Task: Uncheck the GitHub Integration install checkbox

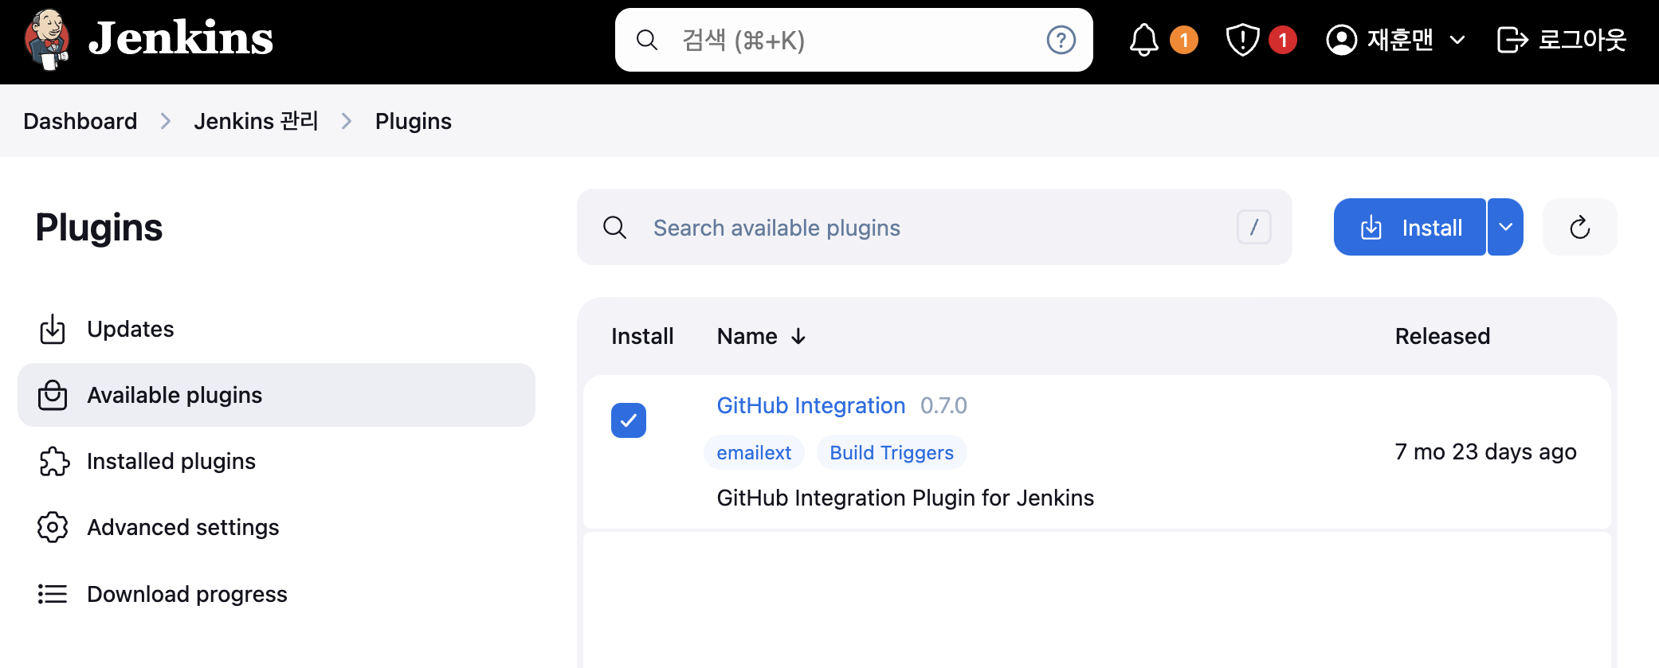Action: 629,420
